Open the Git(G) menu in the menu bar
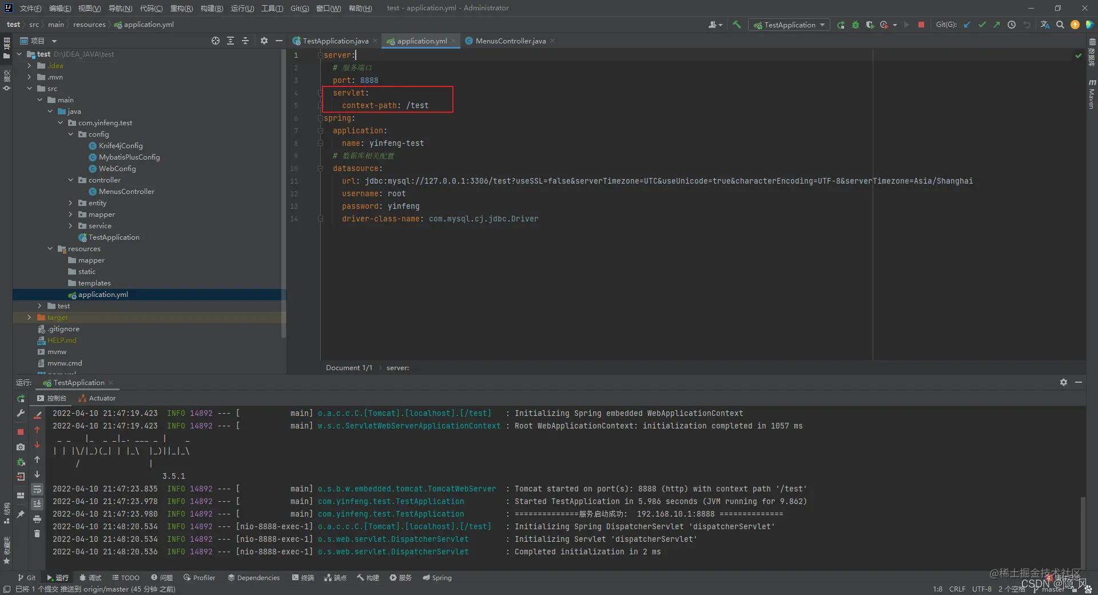 point(299,8)
